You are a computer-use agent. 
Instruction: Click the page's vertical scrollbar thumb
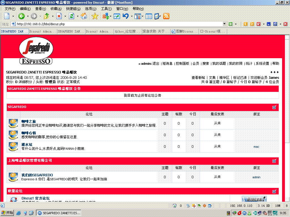pos(287,91)
